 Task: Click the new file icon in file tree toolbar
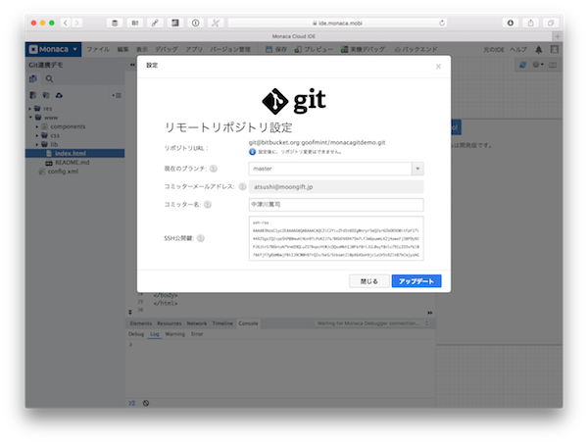tap(33, 95)
